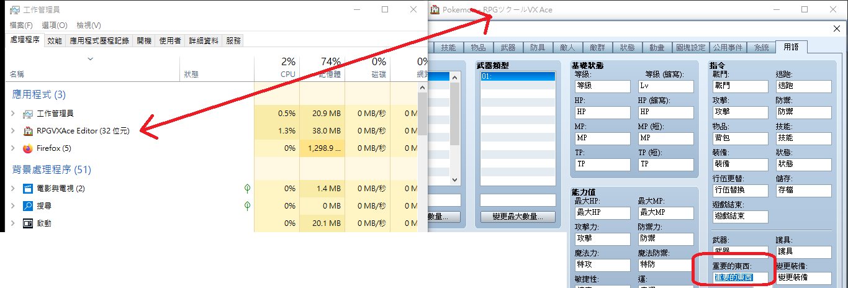Open the 圖塊設定 database tab
The image size is (848, 288).
[690, 48]
